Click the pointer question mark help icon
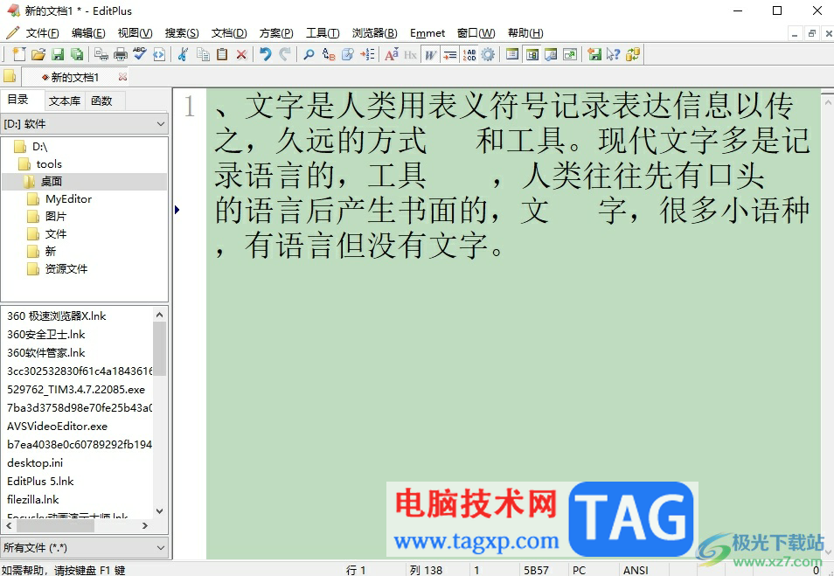The width and height of the screenshot is (834, 576). pyautogui.click(x=614, y=54)
